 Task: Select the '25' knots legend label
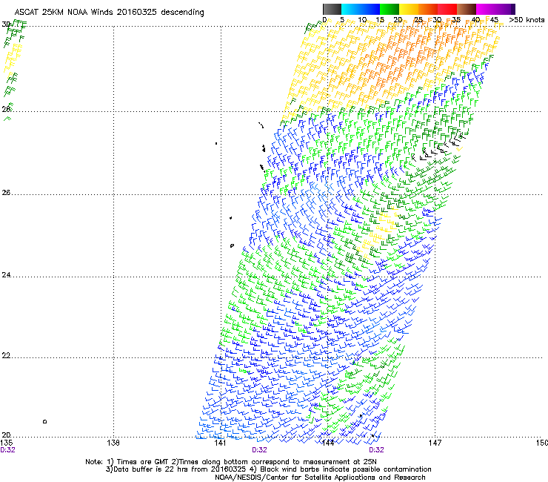tap(418, 20)
